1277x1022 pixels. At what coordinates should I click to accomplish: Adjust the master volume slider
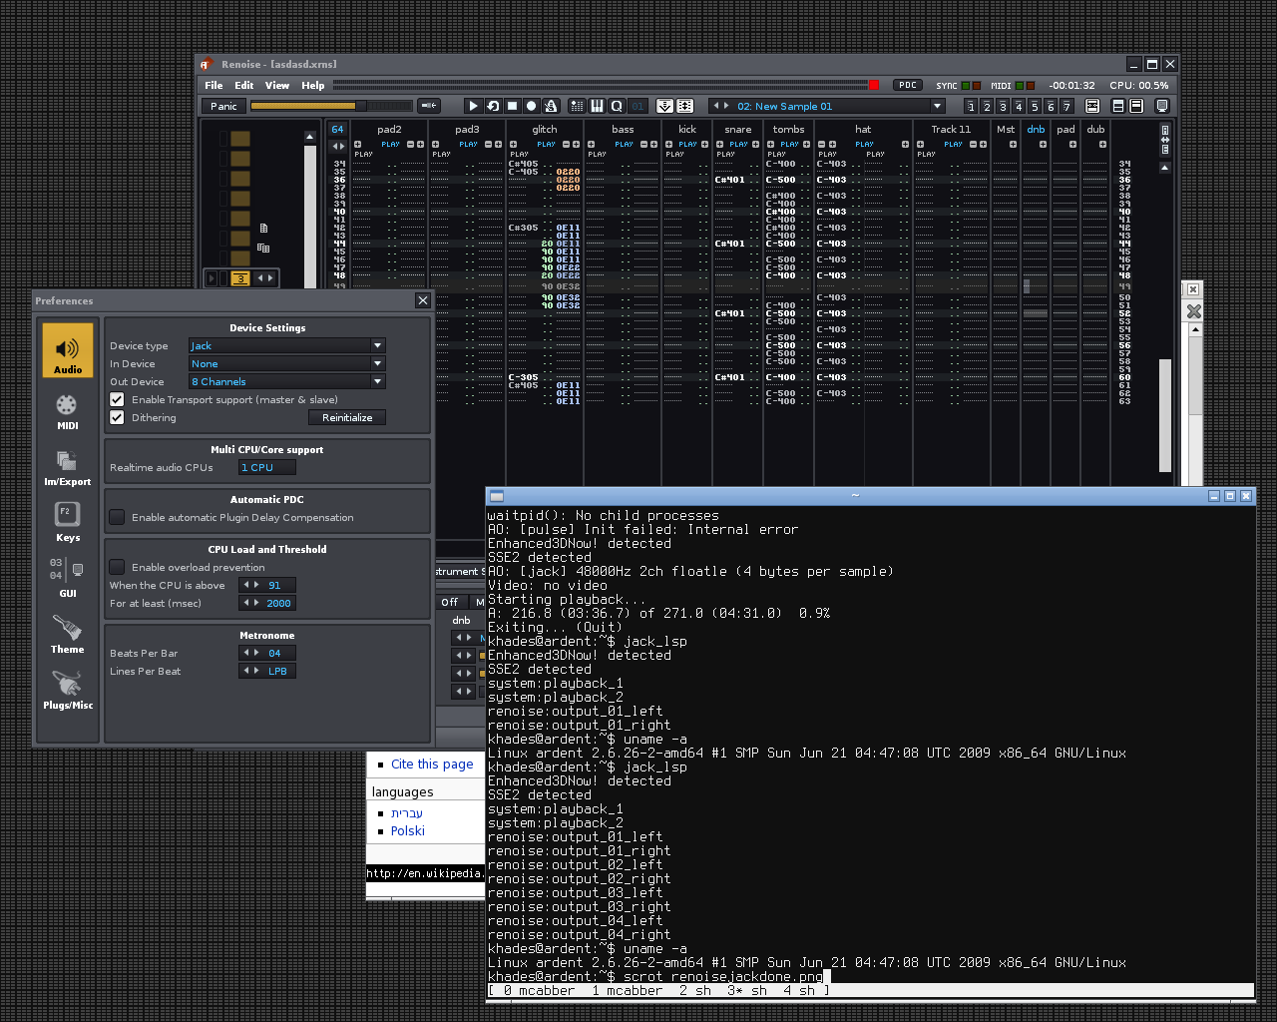(x=331, y=106)
